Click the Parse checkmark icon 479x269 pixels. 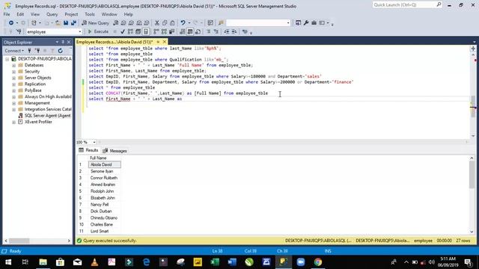tap(123, 31)
